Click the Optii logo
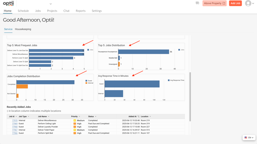Image resolution: width=257 pixels, height=144 pixels. [8, 3]
